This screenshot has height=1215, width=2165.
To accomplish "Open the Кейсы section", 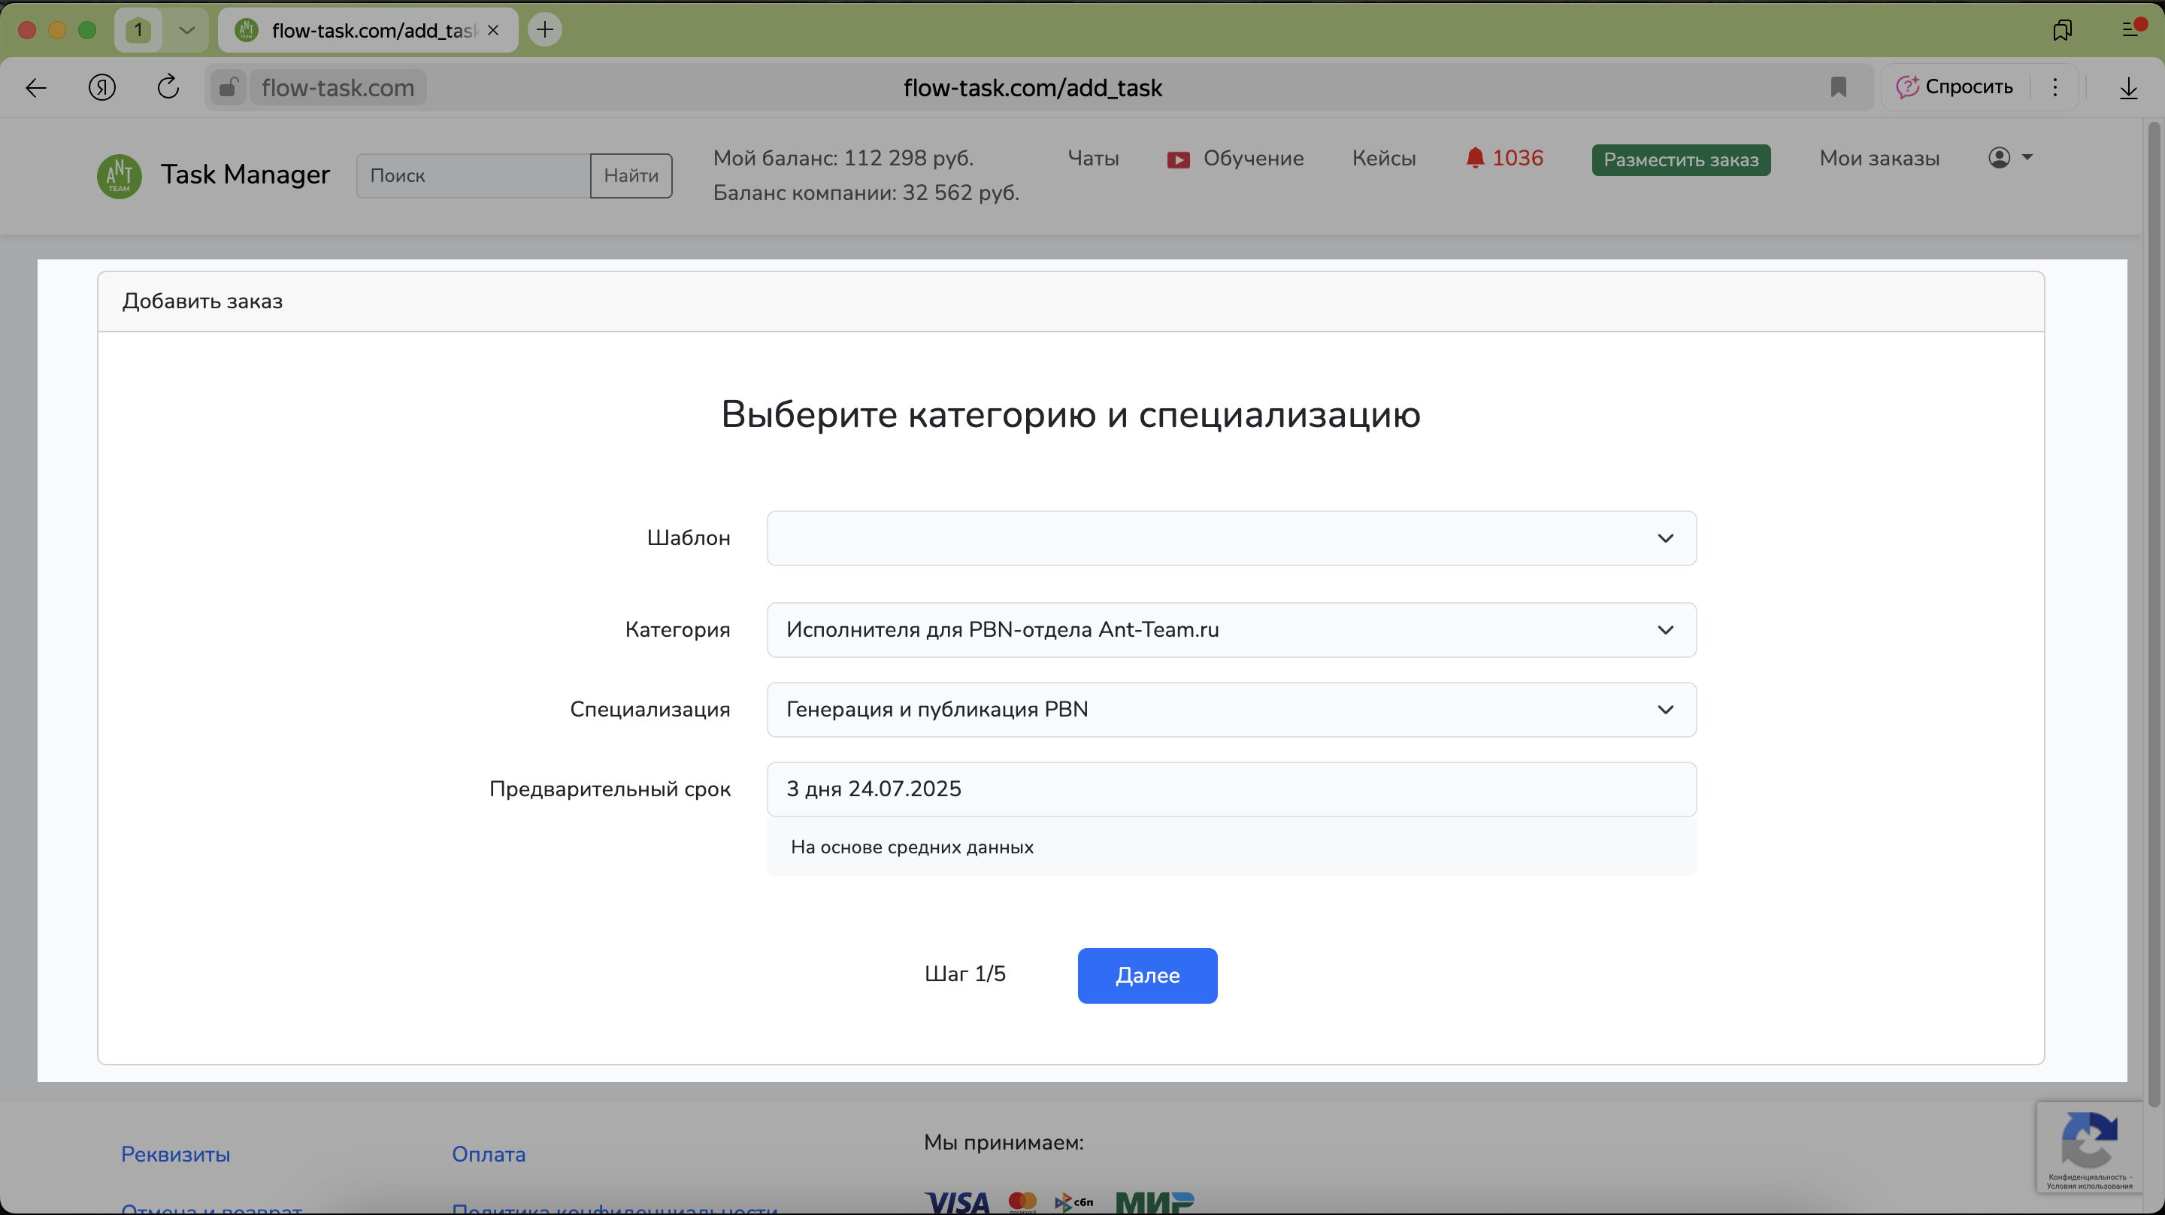I will (1383, 158).
